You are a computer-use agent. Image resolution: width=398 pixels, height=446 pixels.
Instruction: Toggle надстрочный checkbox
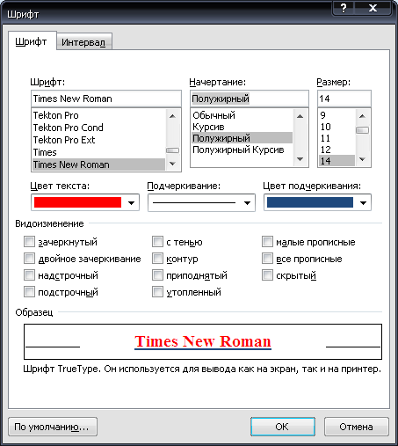tap(29, 275)
